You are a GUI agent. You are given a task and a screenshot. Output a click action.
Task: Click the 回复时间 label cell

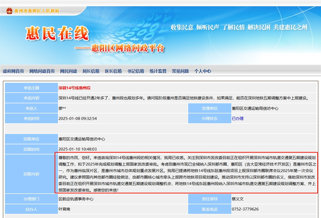[x=31, y=149]
